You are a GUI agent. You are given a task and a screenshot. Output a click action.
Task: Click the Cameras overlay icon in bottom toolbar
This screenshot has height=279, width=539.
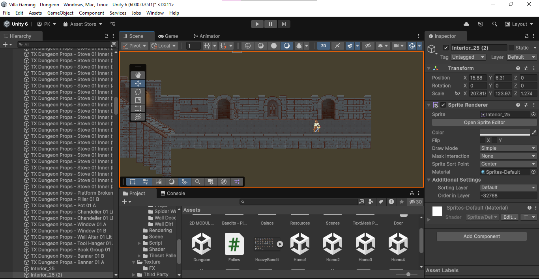(x=211, y=182)
